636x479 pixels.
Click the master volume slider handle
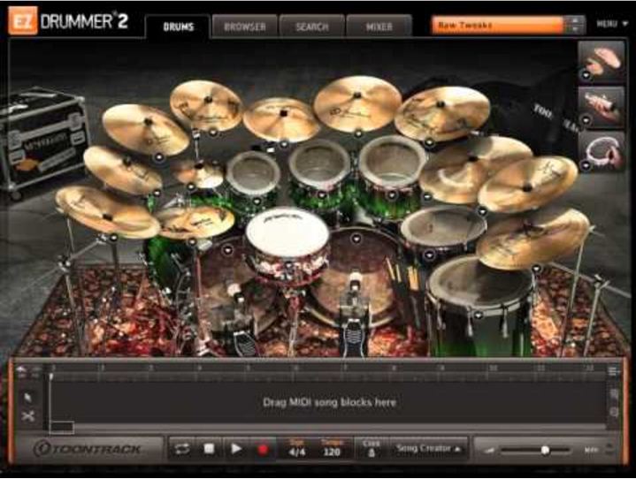pyautogui.click(x=545, y=450)
